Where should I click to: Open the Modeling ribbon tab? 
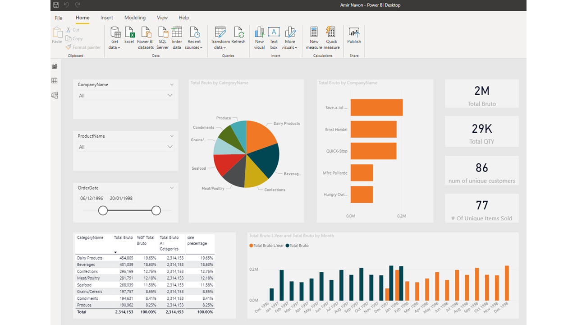pyautogui.click(x=135, y=18)
